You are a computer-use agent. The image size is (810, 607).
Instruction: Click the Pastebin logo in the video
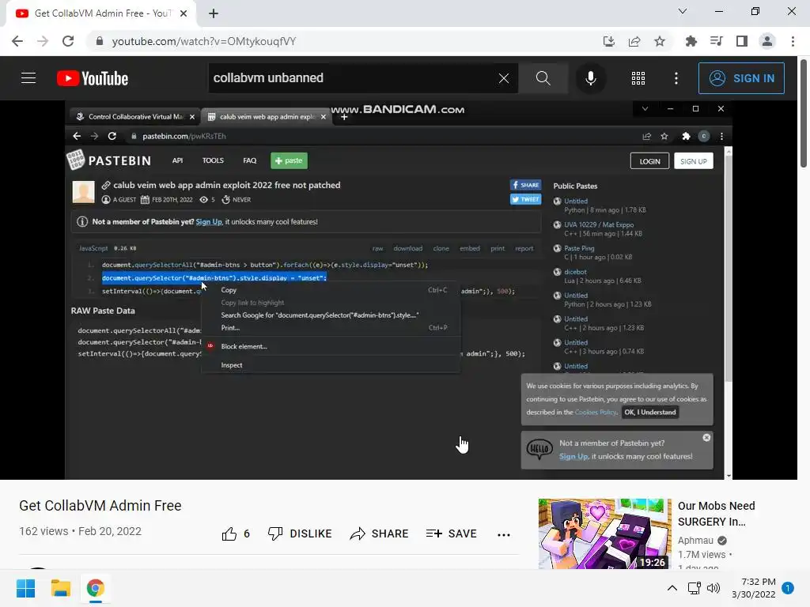[x=109, y=160]
